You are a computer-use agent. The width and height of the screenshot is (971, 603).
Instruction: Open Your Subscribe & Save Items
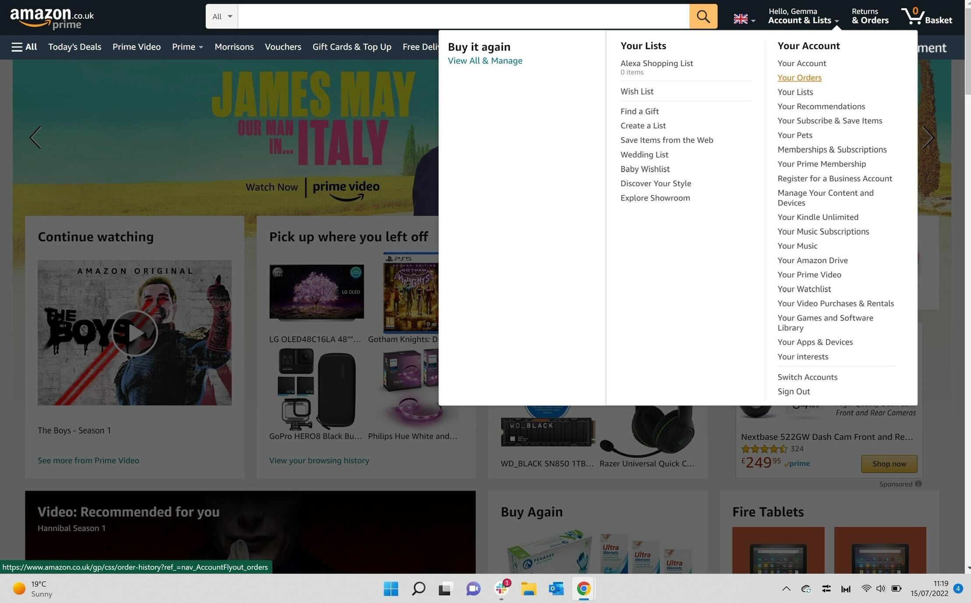829,121
